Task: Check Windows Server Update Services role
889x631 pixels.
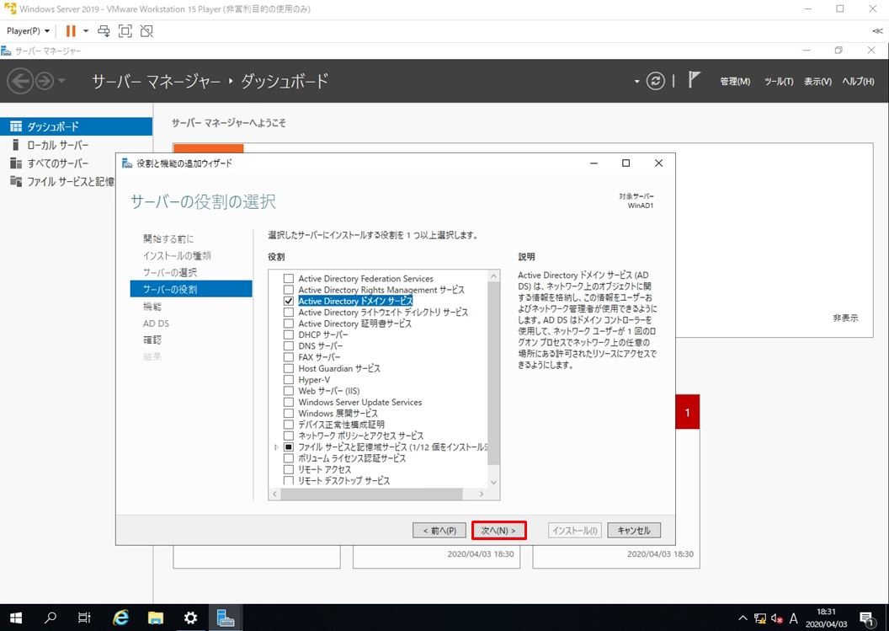Action: pos(289,403)
